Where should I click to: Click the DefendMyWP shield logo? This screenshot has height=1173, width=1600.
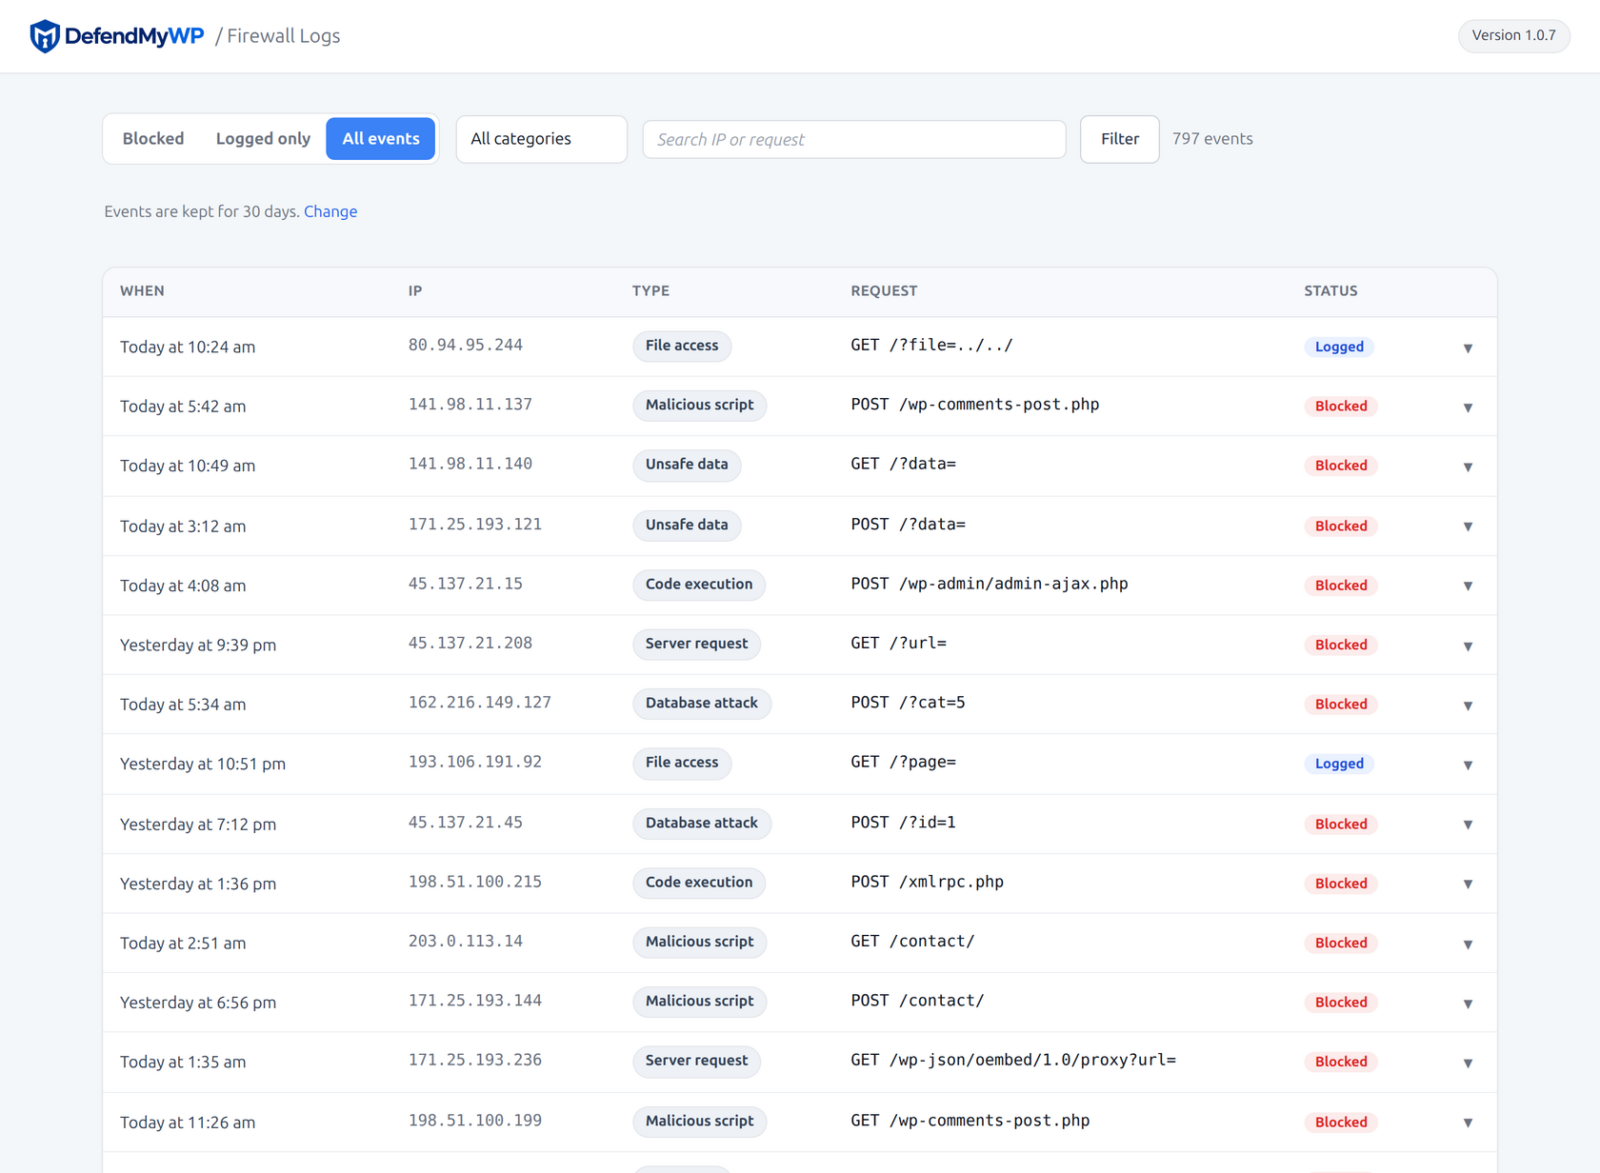(x=45, y=36)
